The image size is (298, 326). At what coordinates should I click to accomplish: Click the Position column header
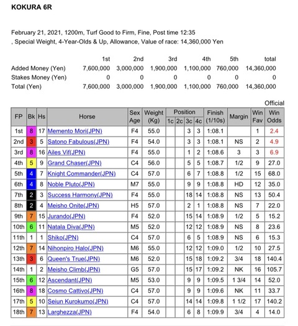[x=184, y=112]
